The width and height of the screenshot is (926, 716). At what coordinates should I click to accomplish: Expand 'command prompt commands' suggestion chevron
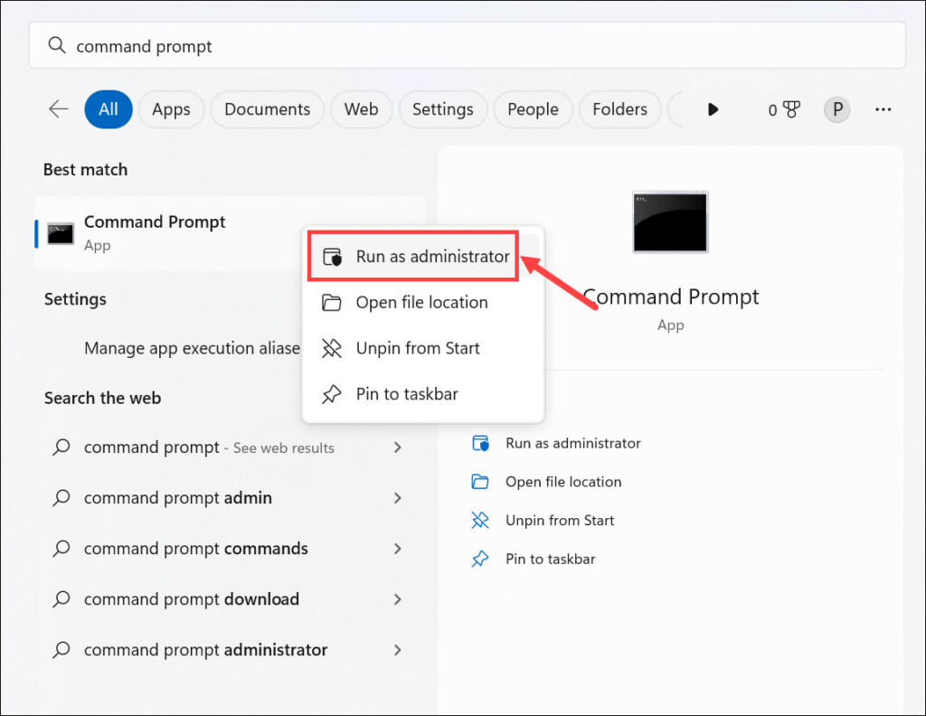click(x=397, y=549)
